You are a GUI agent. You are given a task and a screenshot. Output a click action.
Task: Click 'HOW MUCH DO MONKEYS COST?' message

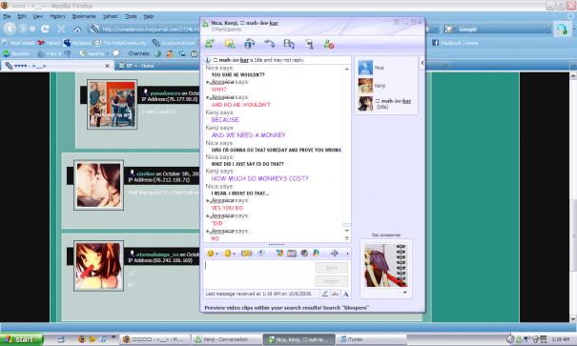pos(259,178)
